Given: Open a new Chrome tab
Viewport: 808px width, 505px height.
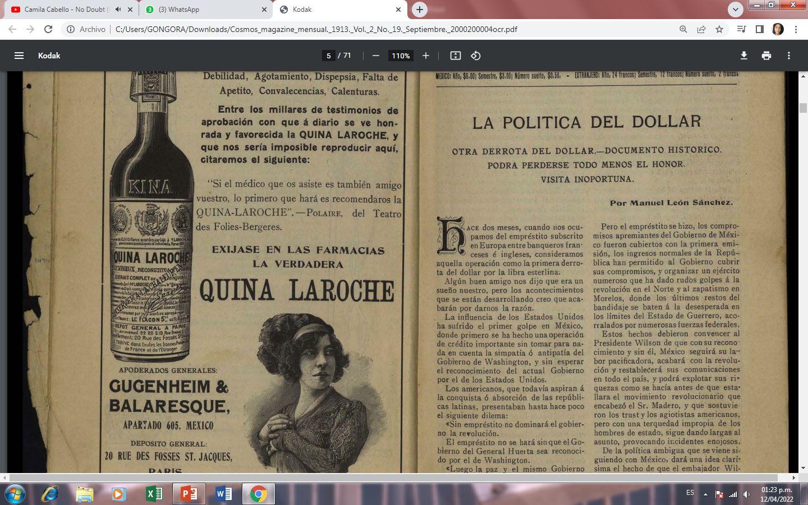Looking at the screenshot, I should click(419, 10).
